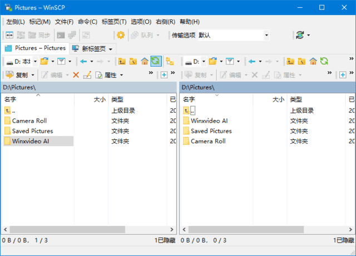Click the compare directories icon in main toolbar
The height and width of the screenshot is (256, 356).
(x=9, y=35)
